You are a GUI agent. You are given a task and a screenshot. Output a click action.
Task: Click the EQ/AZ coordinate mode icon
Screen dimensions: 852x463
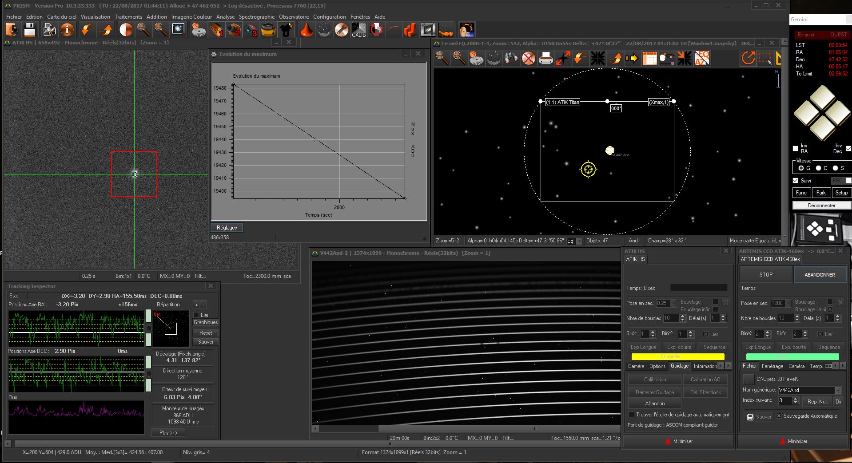click(x=702, y=58)
